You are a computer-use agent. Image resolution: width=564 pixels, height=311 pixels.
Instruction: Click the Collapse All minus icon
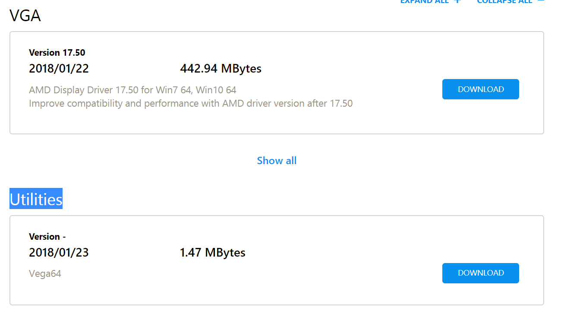click(541, 1)
